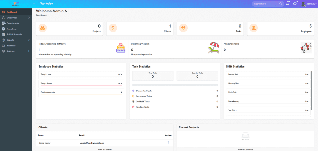Go to Shift & Schedule in sidebar
The width and height of the screenshot is (318, 151).
tap(14, 34)
